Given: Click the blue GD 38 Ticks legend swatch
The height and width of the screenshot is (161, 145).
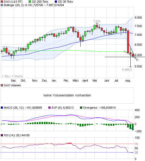Looking at the screenshot, I should 56,2.
